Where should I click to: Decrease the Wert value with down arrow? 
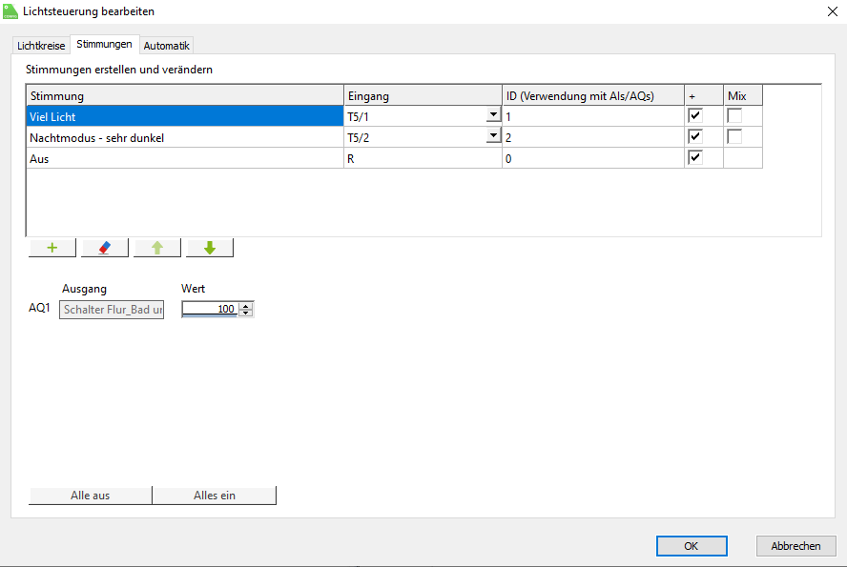246,313
